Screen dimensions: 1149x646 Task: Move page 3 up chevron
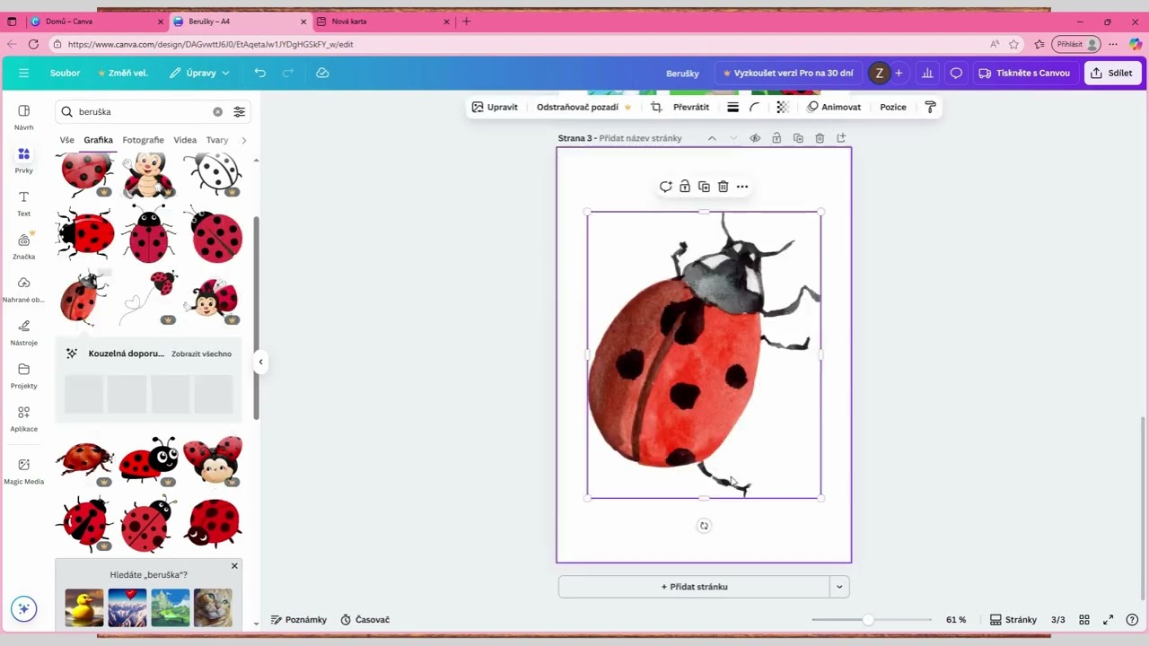(712, 138)
